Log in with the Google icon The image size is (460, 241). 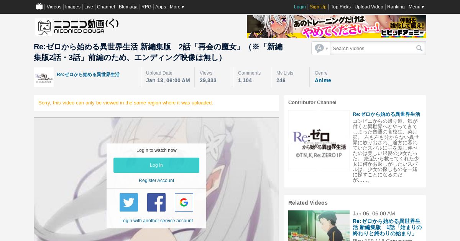pos(184,202)
